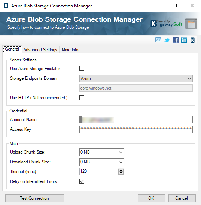Image resolution: width=201 pixels, height=205 pixels.
Task: Click "Download Chunk Size:" label
Action: pos(30,162)
